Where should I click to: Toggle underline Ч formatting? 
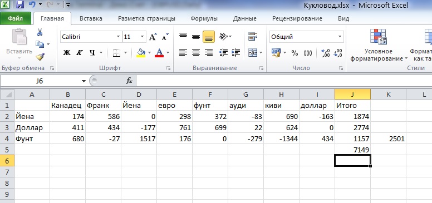[x=92, y=52]
